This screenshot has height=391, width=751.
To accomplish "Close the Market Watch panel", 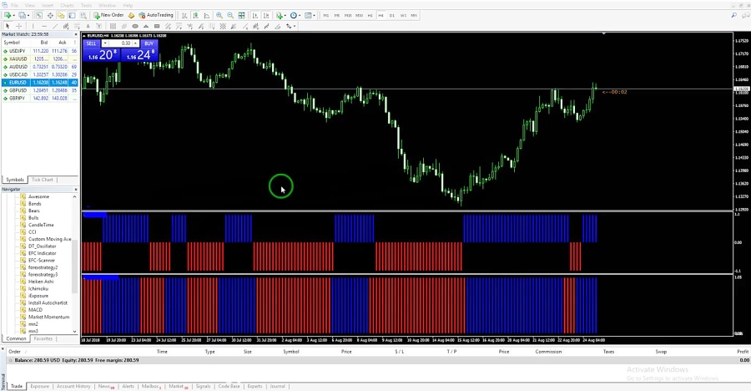I will pos(76,34).
